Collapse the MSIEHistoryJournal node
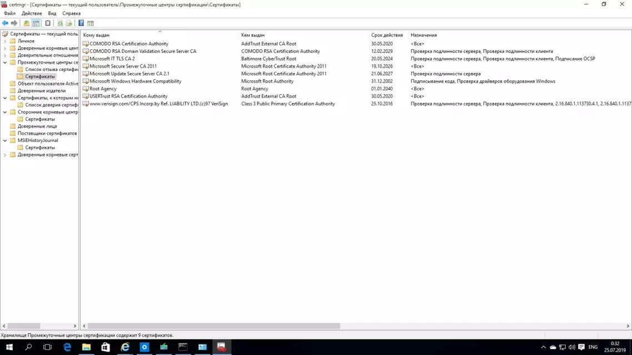Image resolution: width=632 pixels, height=355 pixels. tap(5, 140)
